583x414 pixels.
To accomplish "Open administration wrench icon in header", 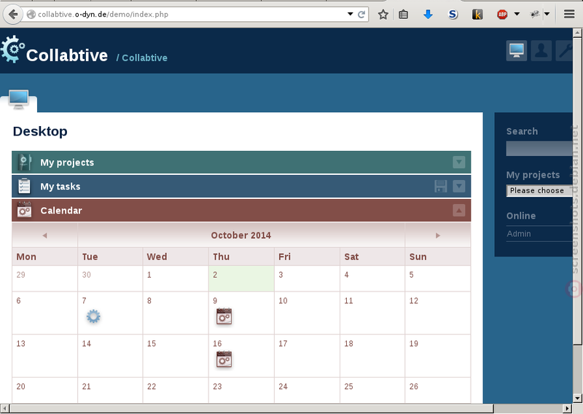I will point(564,50).
